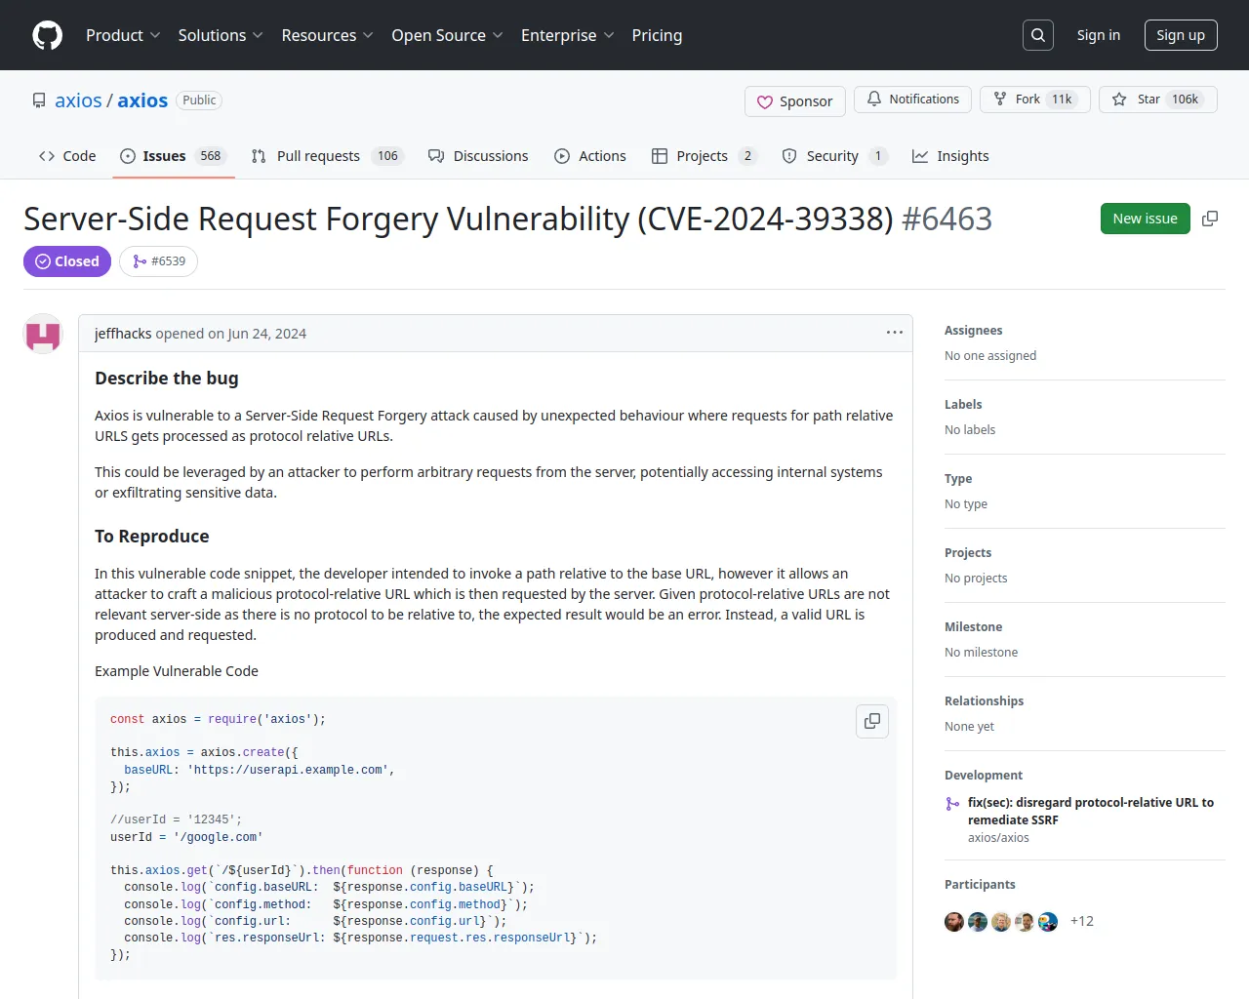1249x999 pixels.
Task: Click the 'To Reproduce' heading
Action: (152, 537)
